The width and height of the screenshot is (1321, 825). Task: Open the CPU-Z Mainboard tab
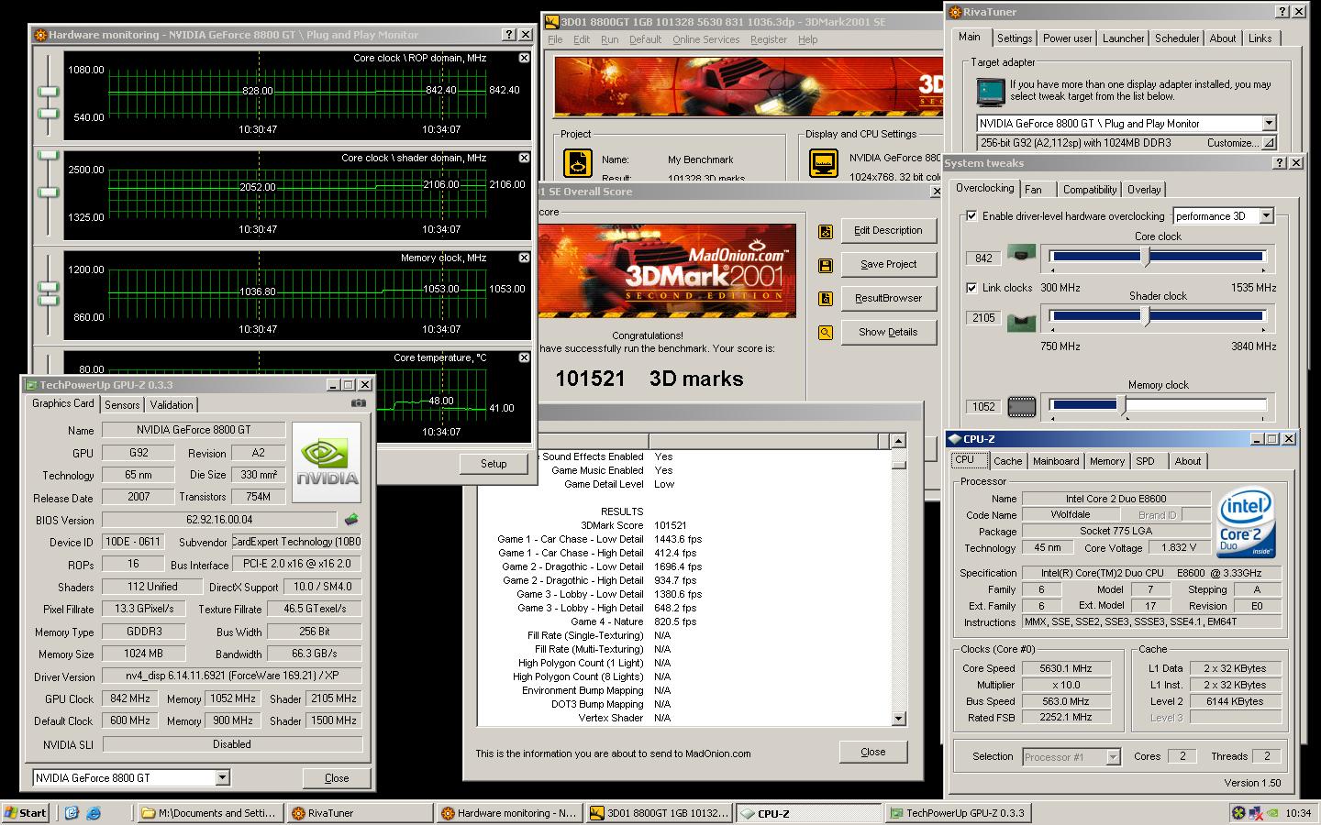(x=1056, y=461)
